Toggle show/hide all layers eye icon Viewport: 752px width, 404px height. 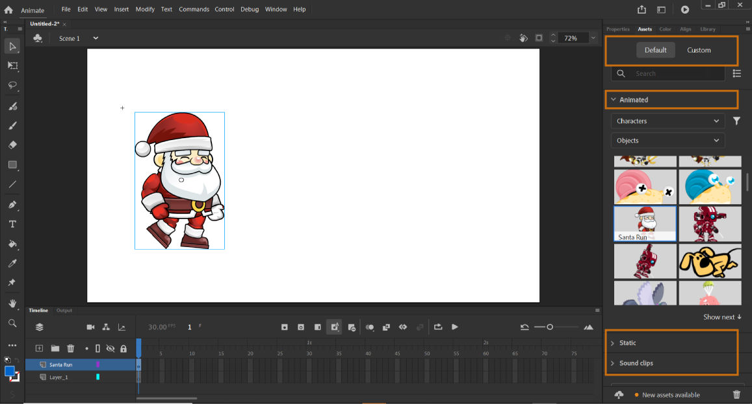point(110,349)
